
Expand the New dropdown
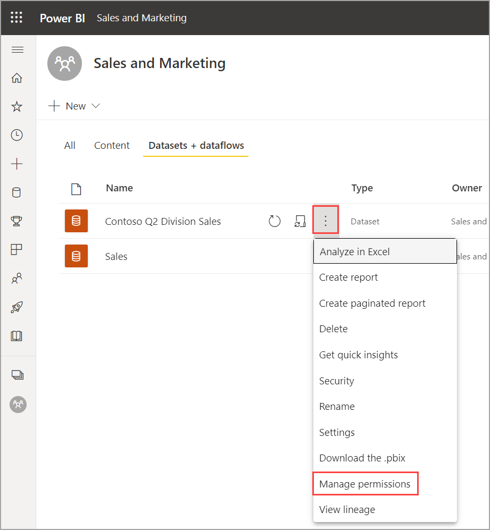[74, 106]
